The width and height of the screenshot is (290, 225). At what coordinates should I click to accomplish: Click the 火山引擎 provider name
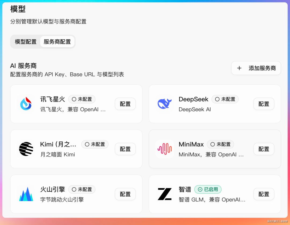53,189
